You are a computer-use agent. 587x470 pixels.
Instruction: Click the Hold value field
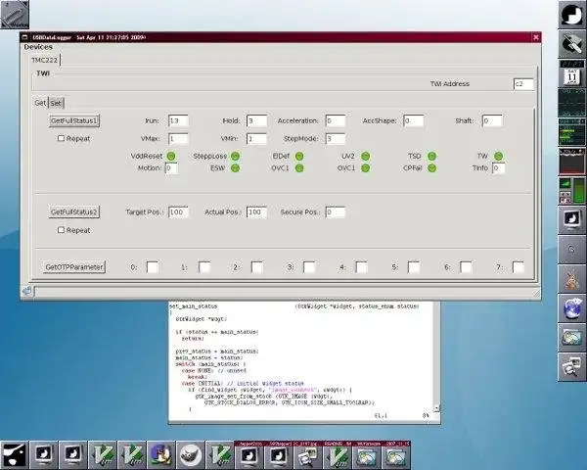(256, 120)
